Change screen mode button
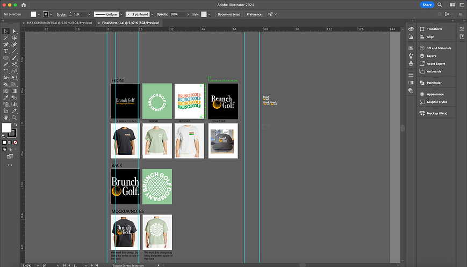The height and width of the screenshot is (267, 467). pos(10,156)
